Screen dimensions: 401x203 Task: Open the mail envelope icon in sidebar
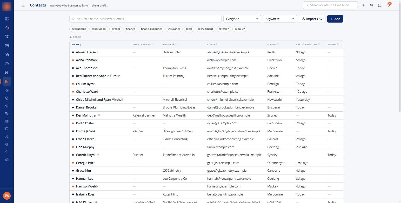click(7, 46)
